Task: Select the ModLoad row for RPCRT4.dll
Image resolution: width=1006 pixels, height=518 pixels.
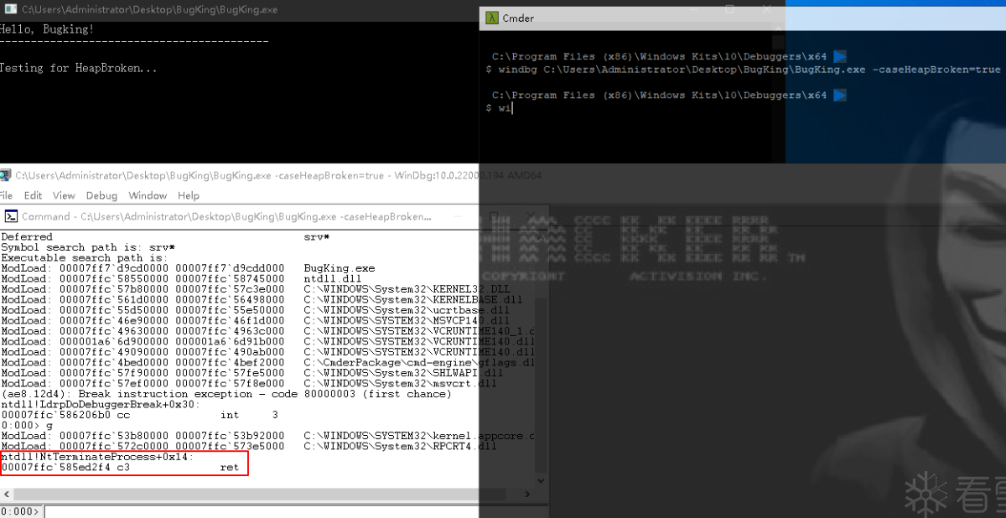Action: coord(249,446)
